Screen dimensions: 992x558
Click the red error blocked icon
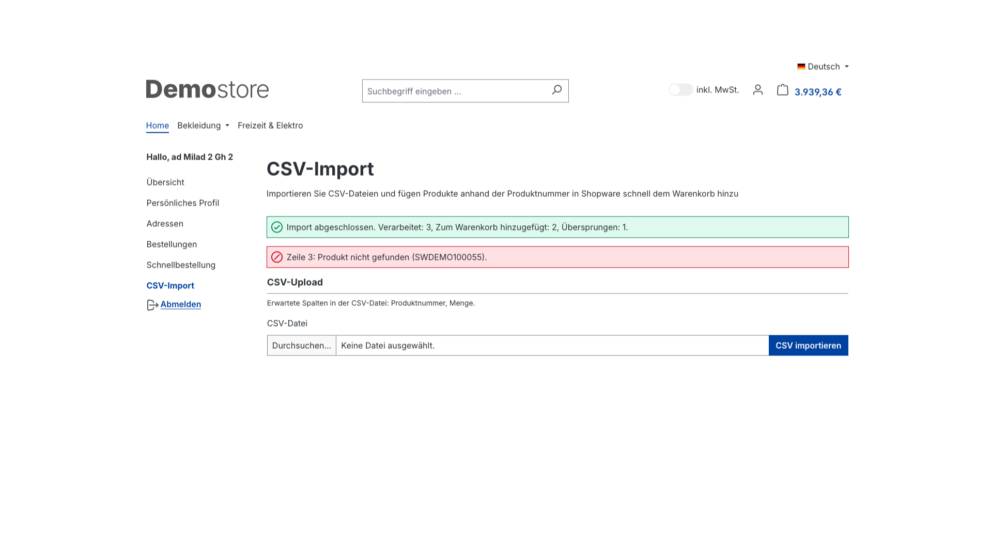pyautogui.click(x=277, y=257)
